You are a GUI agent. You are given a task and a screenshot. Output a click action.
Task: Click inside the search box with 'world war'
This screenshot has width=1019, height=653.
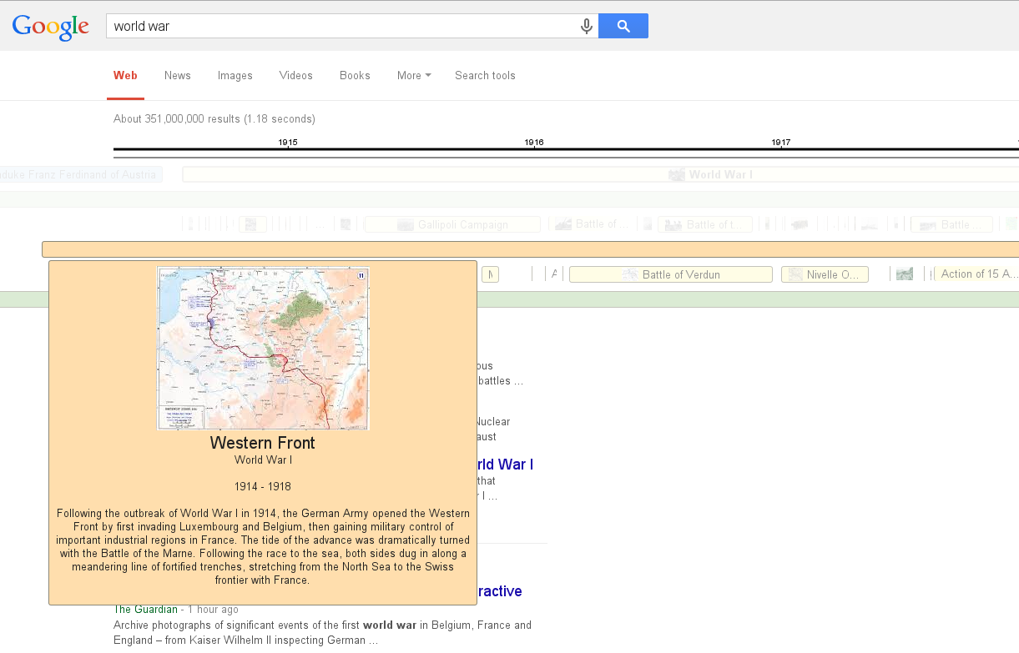[x=342, y=27]
